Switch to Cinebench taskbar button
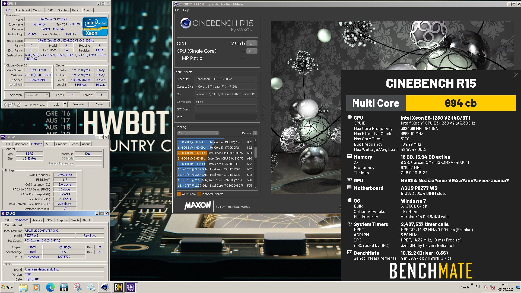Screen dimensions: 521x293 105,287
